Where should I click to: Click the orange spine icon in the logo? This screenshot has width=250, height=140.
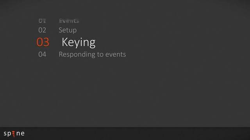(14, 134)
